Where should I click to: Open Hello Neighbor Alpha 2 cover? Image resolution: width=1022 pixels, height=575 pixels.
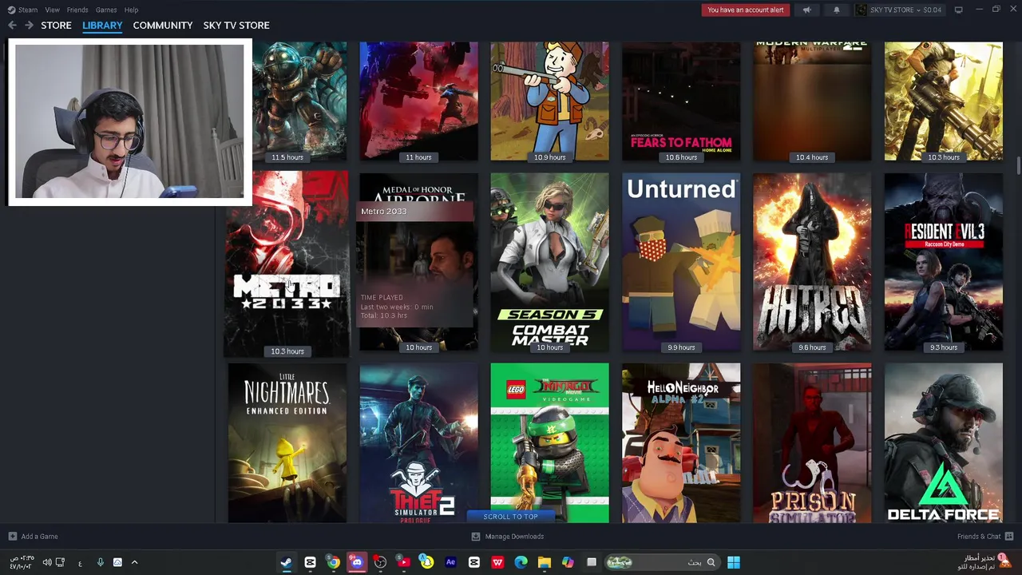[681, 443]
